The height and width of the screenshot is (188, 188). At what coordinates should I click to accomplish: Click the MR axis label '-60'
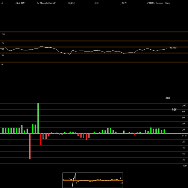(183, 154)
